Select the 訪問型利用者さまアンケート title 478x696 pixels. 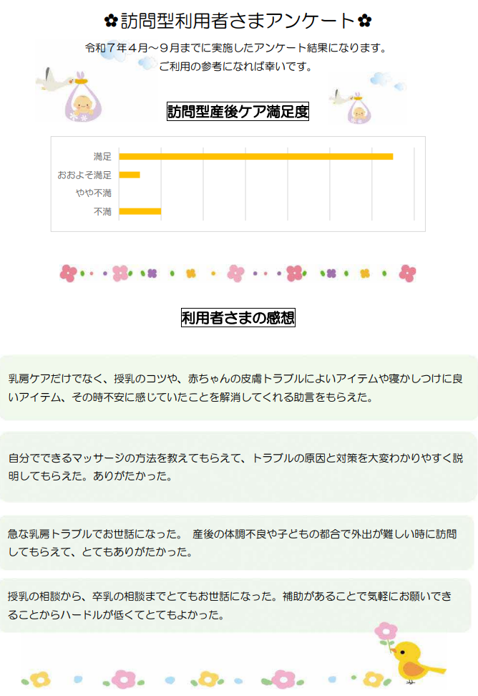coord(238,21)
